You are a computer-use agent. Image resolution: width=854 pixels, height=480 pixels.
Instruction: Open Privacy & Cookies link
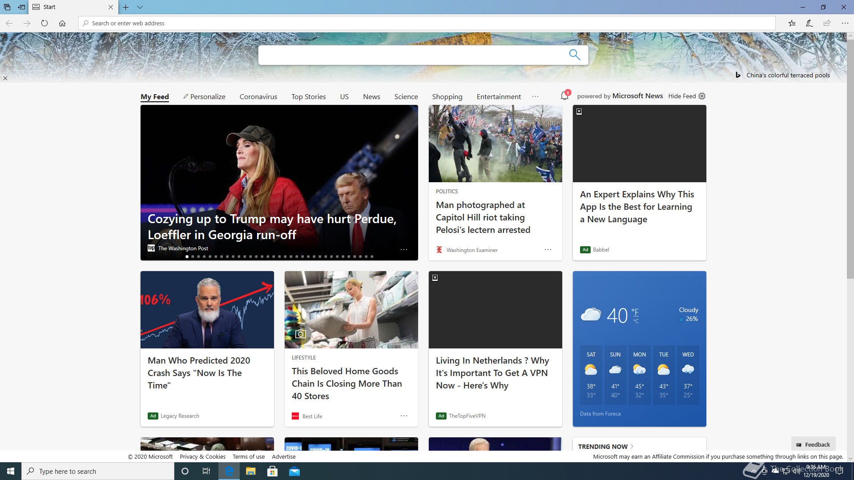point(202,456)
